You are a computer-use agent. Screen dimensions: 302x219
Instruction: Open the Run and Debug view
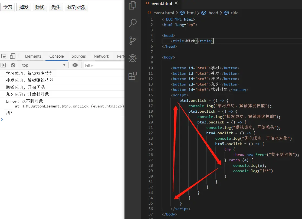point(133,58)
